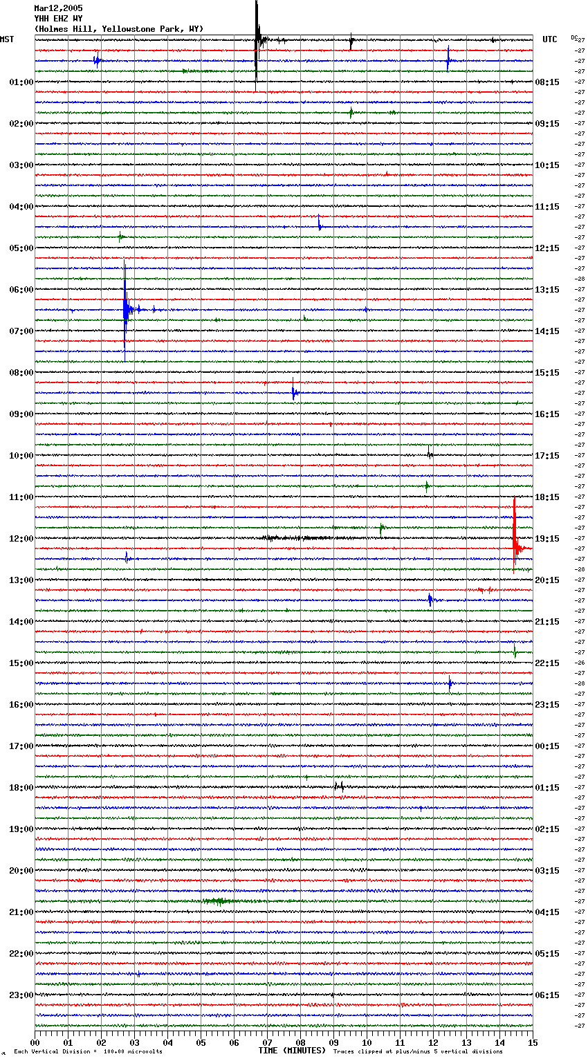588x1061 pixels.
Task: Click the 09:15 UTC time label
Action: [x=547, y=124]
